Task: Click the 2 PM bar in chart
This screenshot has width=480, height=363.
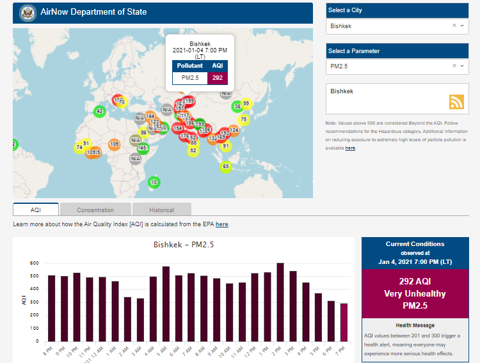Action: click(x=280, y=302)
